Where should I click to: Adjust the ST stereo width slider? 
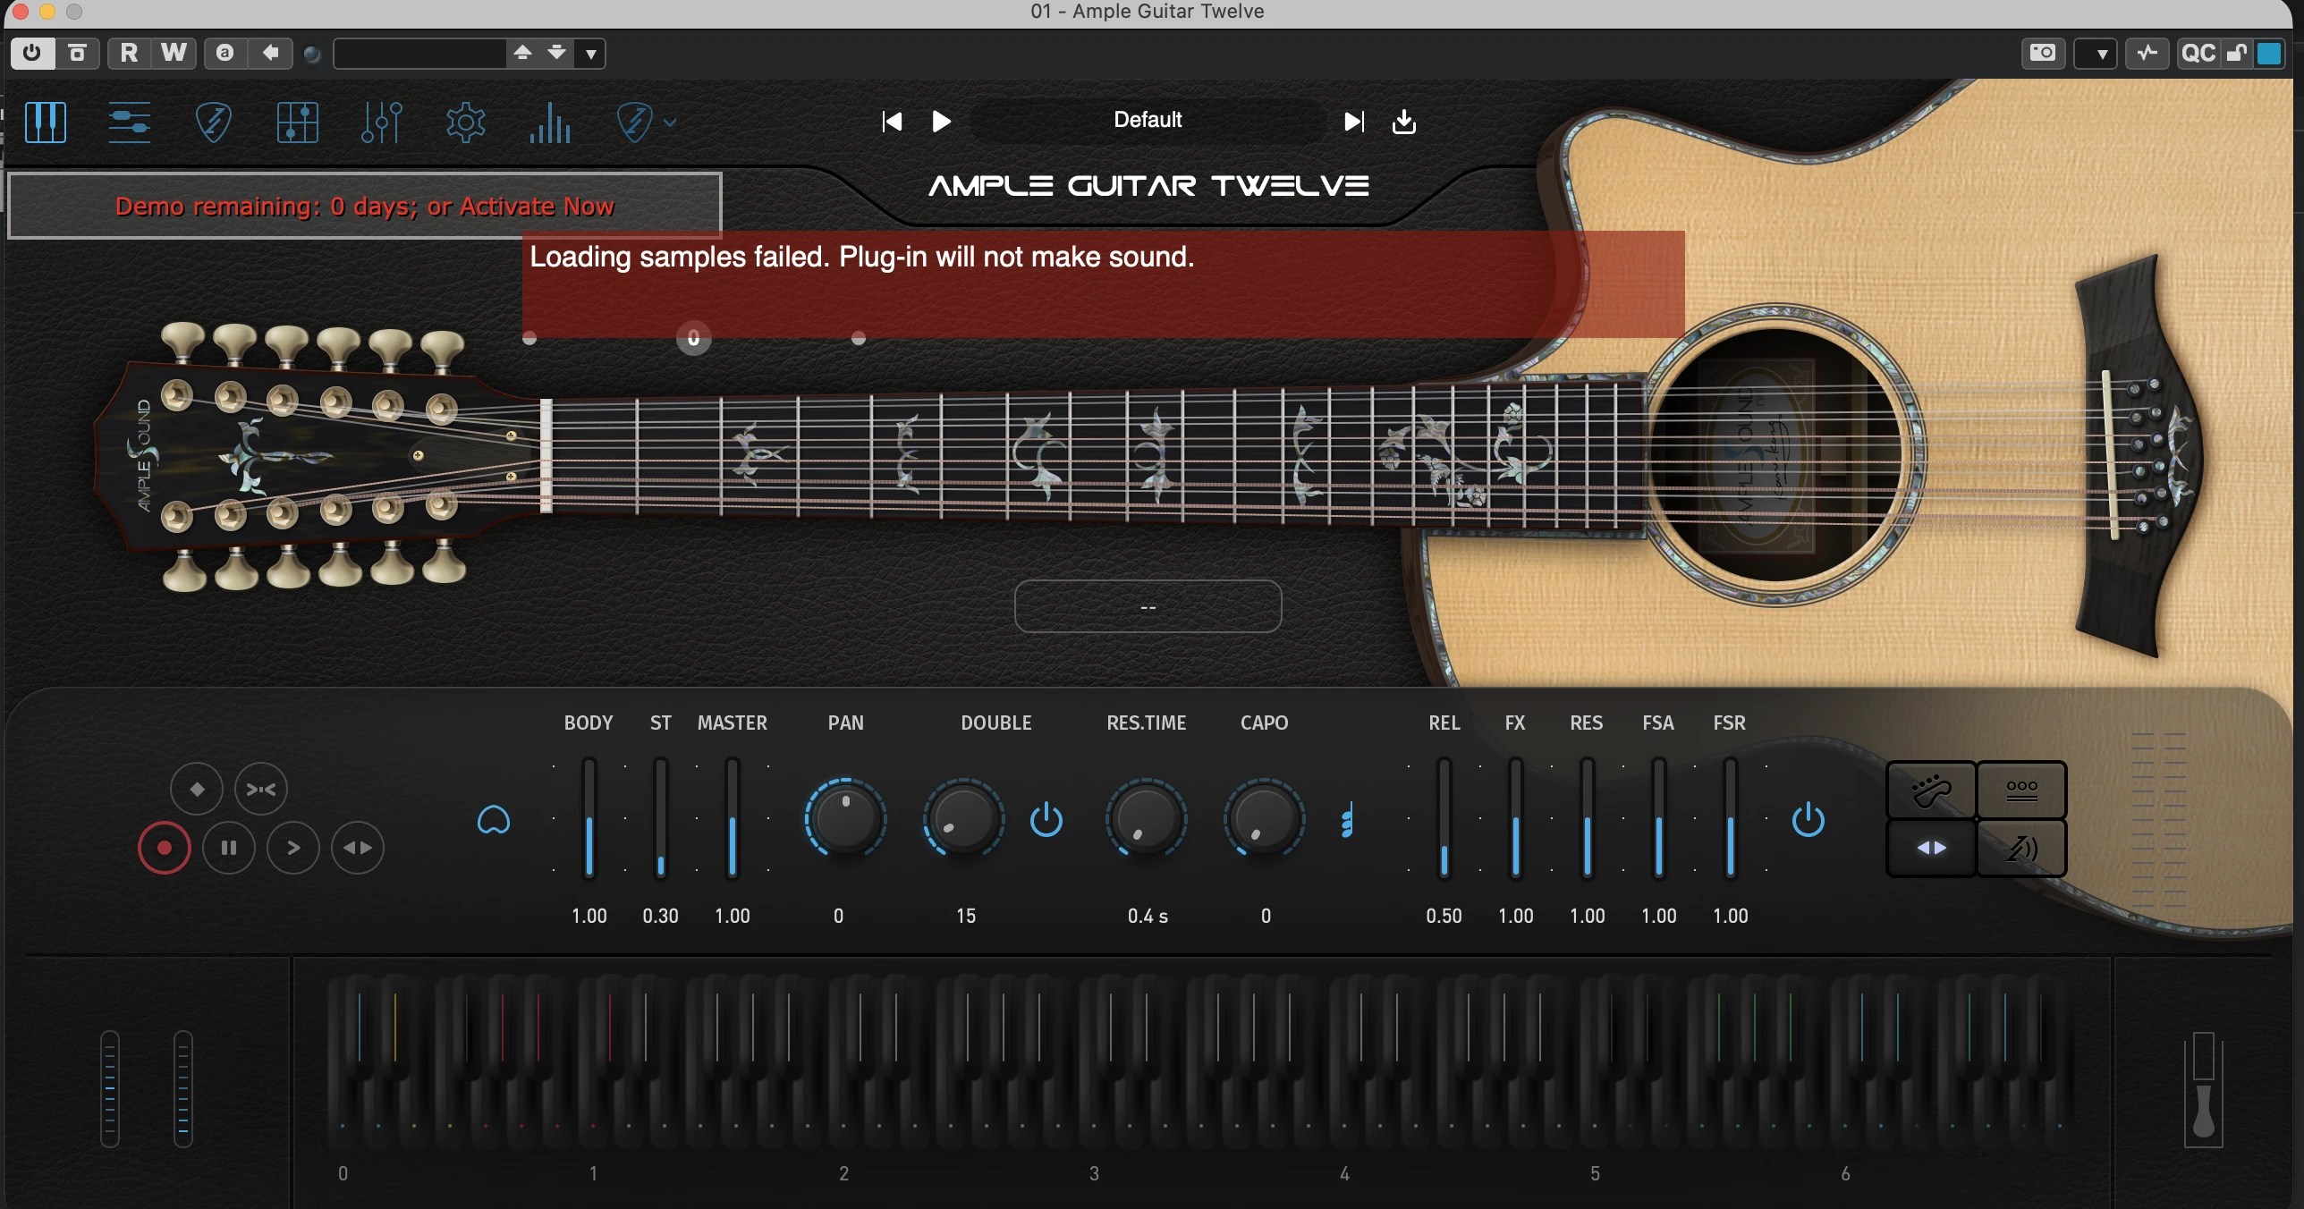[661, 817]
